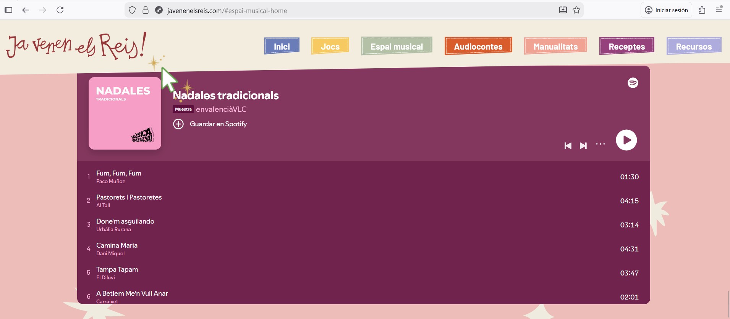Go to the previous track
This screenshot has width=730, height=319.
point(568,146)
